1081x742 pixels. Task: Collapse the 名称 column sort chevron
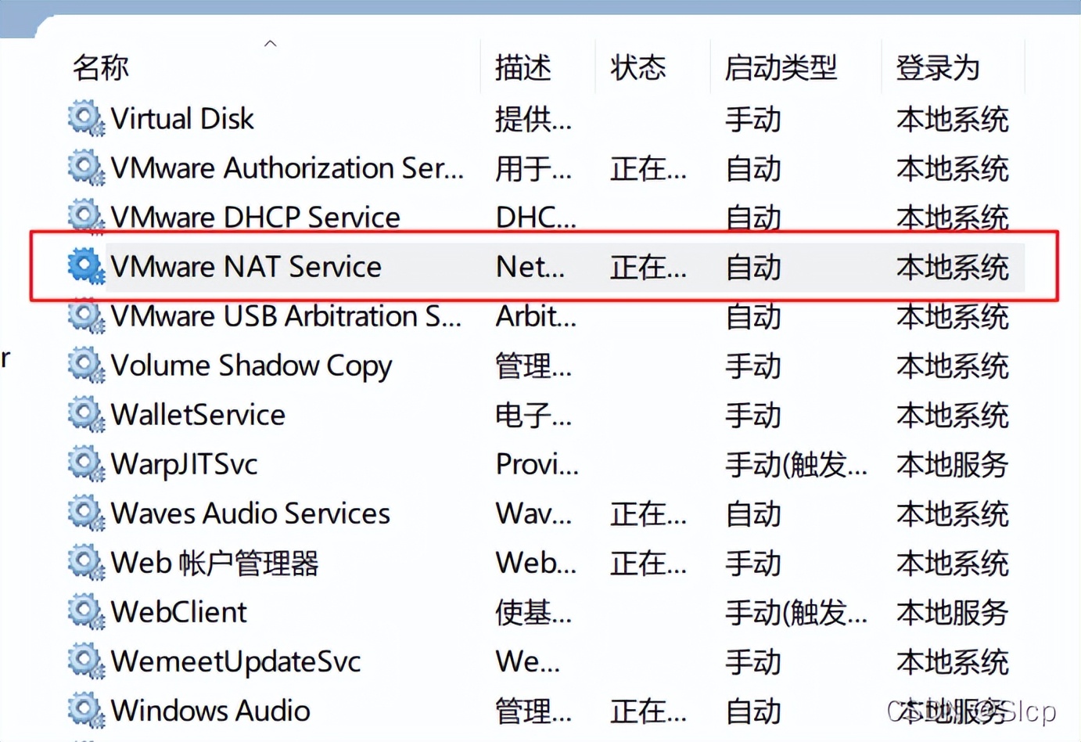(271, 45)
